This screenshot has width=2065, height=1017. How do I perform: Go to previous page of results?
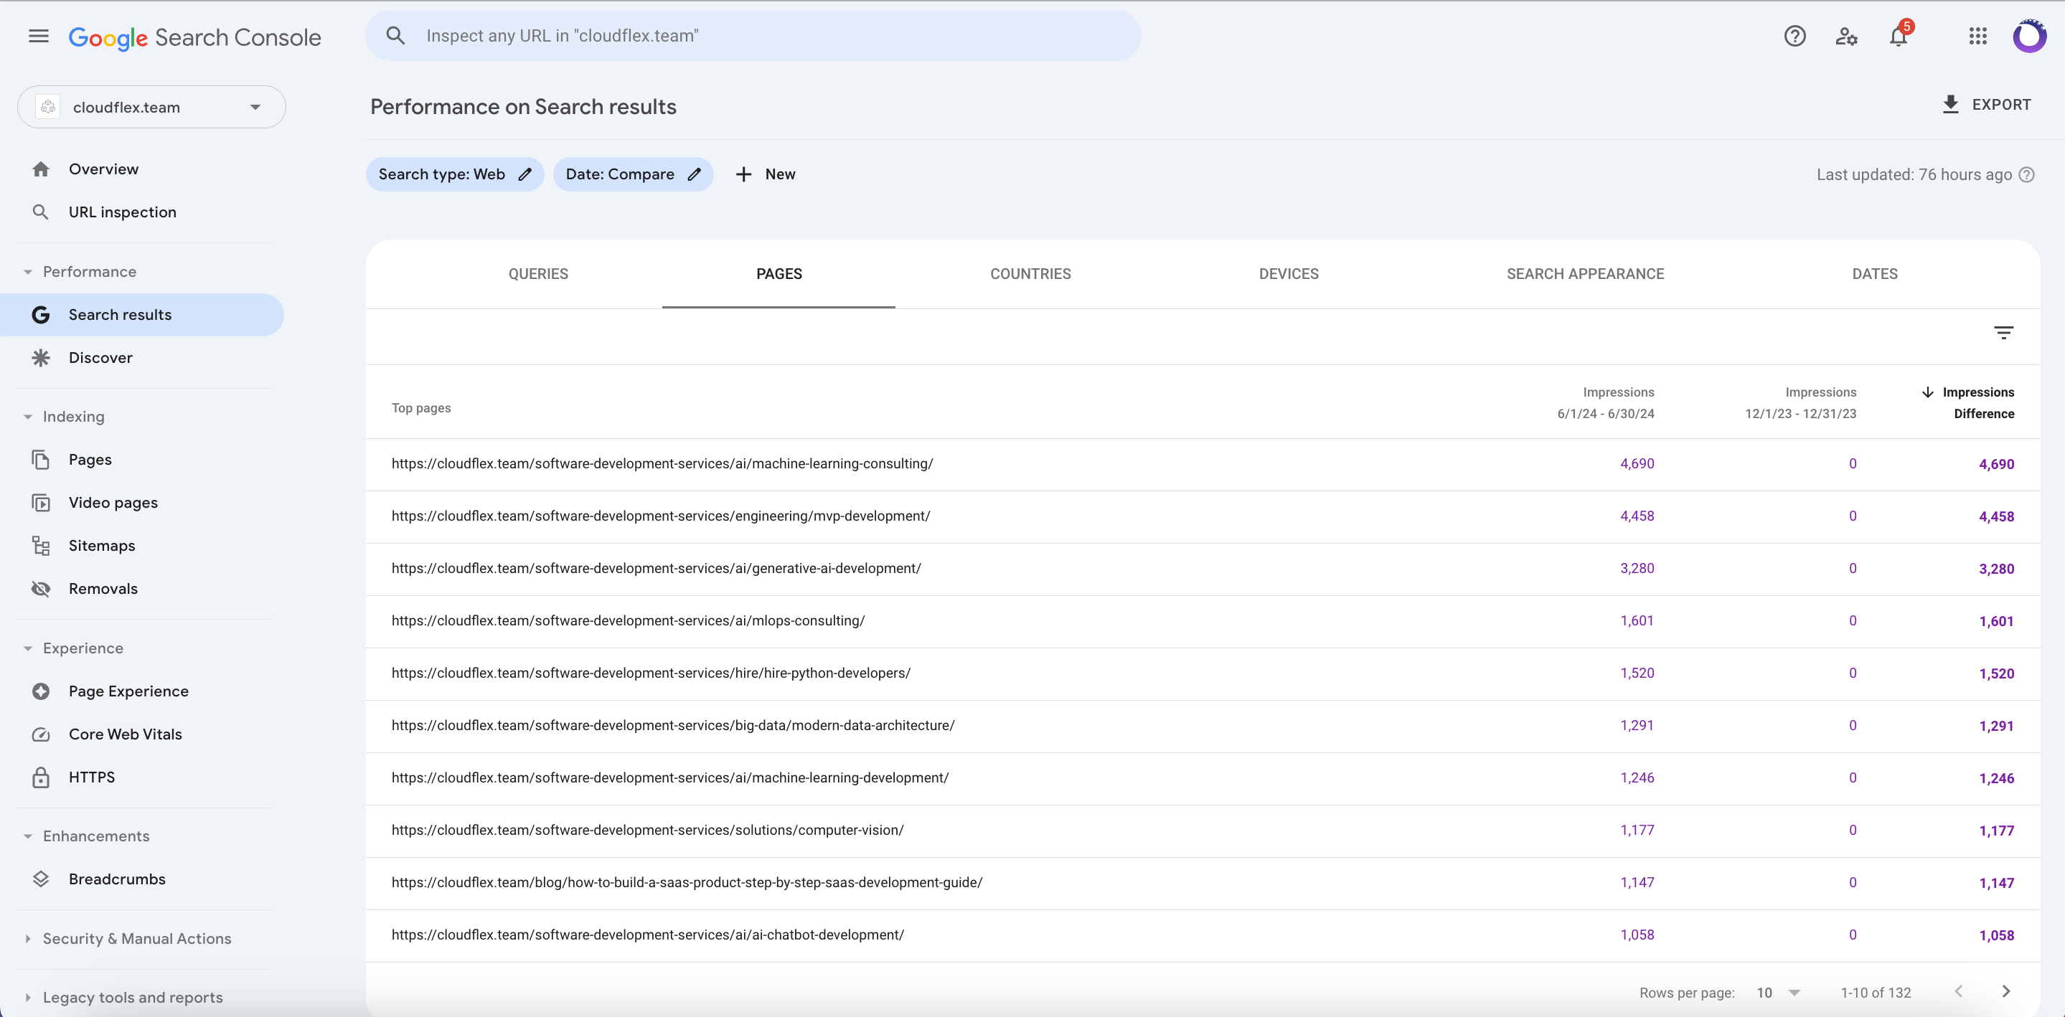1958,991
